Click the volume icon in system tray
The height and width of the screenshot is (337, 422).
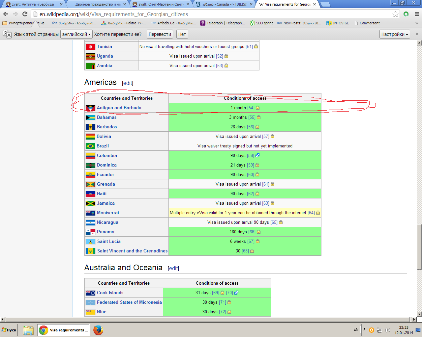[387, 330]
